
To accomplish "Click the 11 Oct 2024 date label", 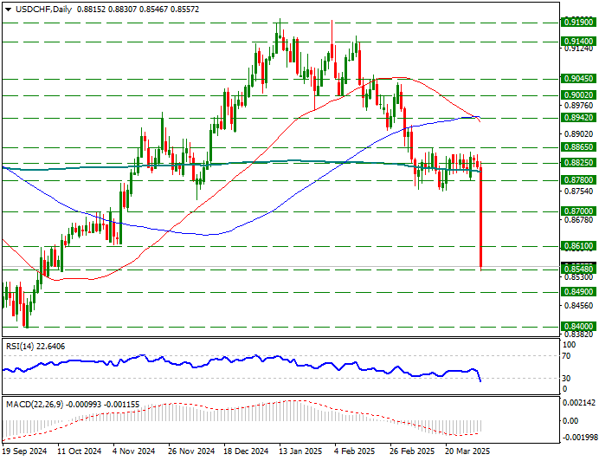I will pyautogui.click(x=80, y=451).
